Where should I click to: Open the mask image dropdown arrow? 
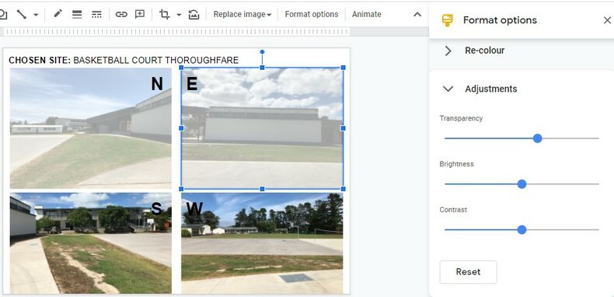(x=179, y=15)
